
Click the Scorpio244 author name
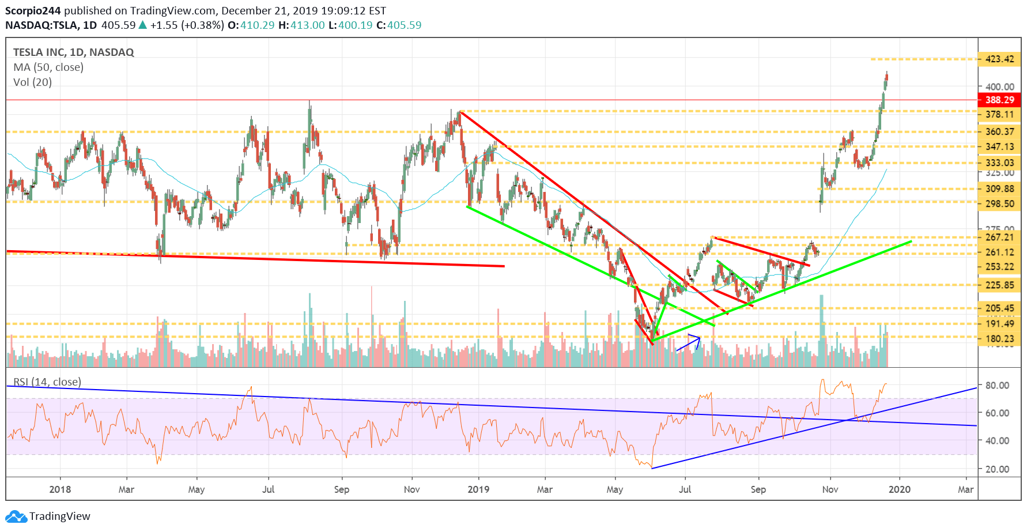33,10
